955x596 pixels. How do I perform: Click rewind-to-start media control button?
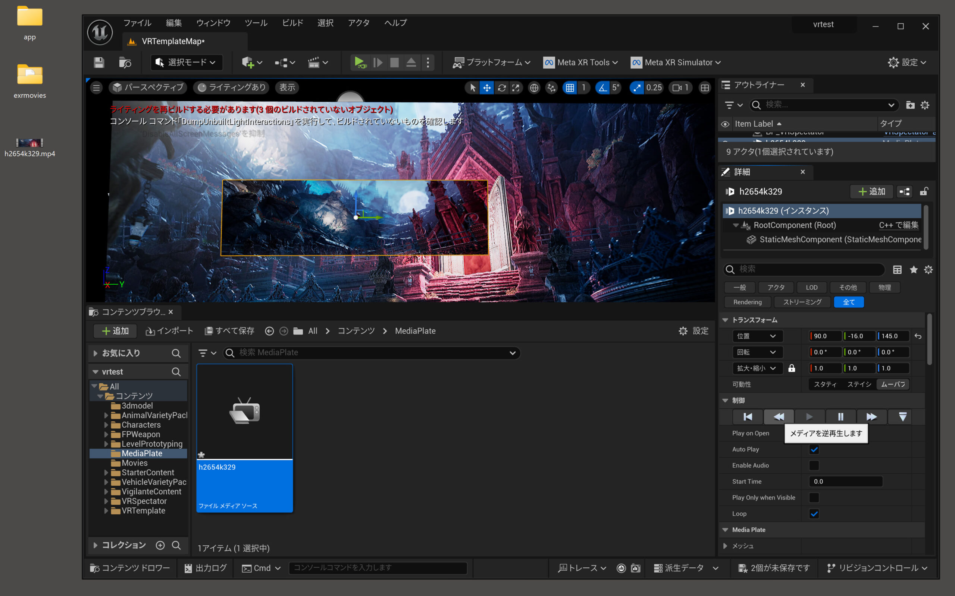(748, 417)
